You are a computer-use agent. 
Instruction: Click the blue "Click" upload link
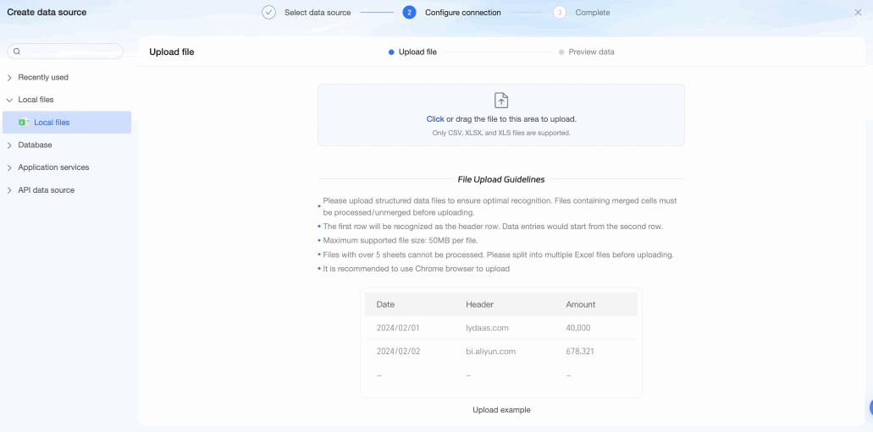(x=435, y=119)
